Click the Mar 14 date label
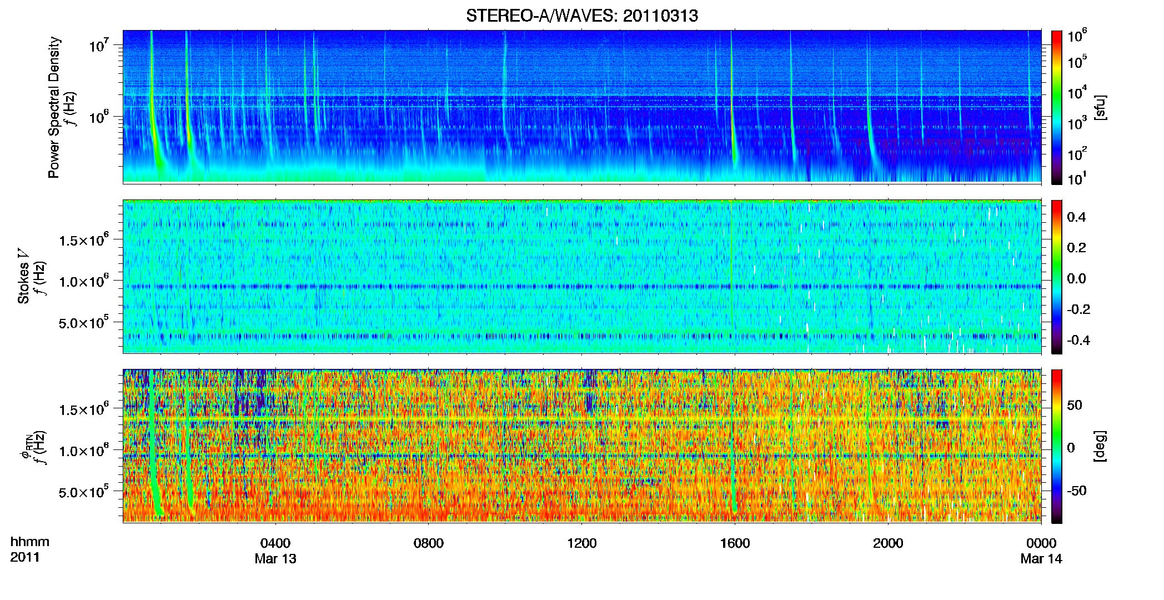Viewport: 1164px width, 600px height. coord(1041,558)
